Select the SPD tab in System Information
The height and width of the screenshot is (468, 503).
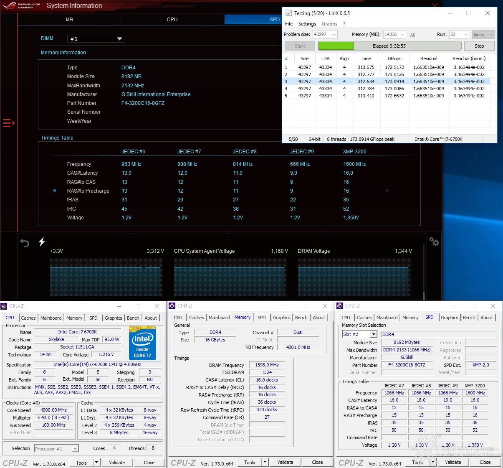pyautogui.click(x=253, y=19)
